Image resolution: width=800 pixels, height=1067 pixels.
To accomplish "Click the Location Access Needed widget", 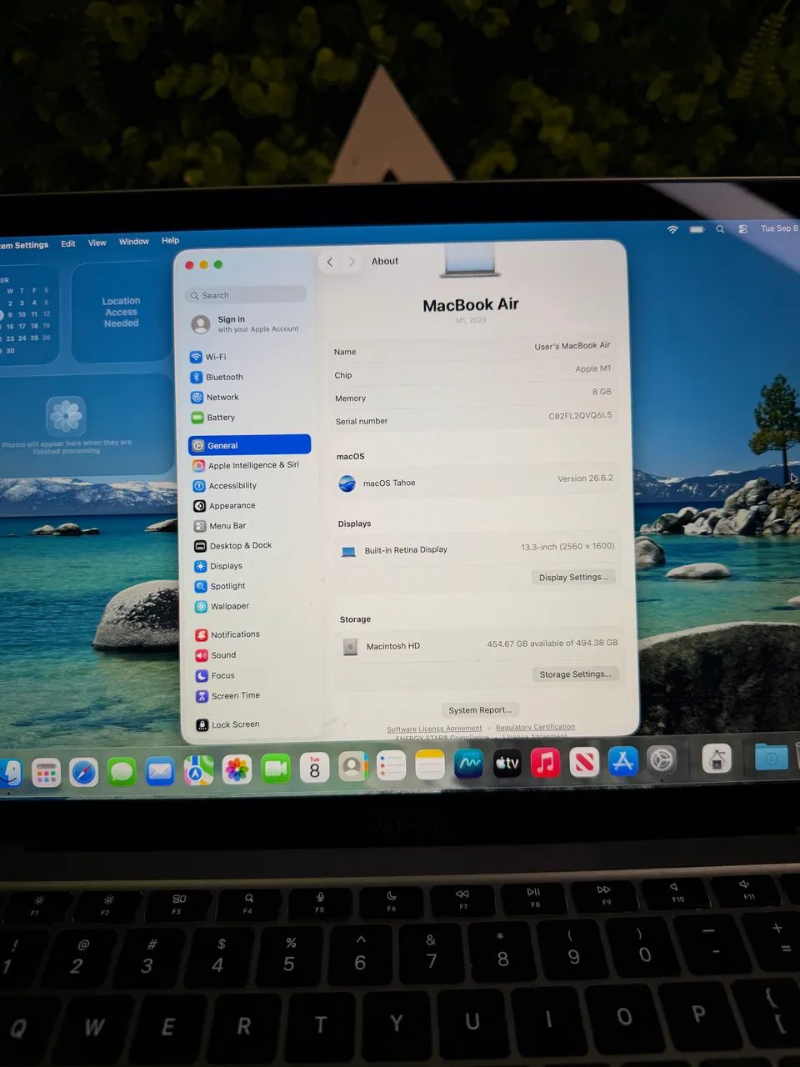I will tap(122, 312).
